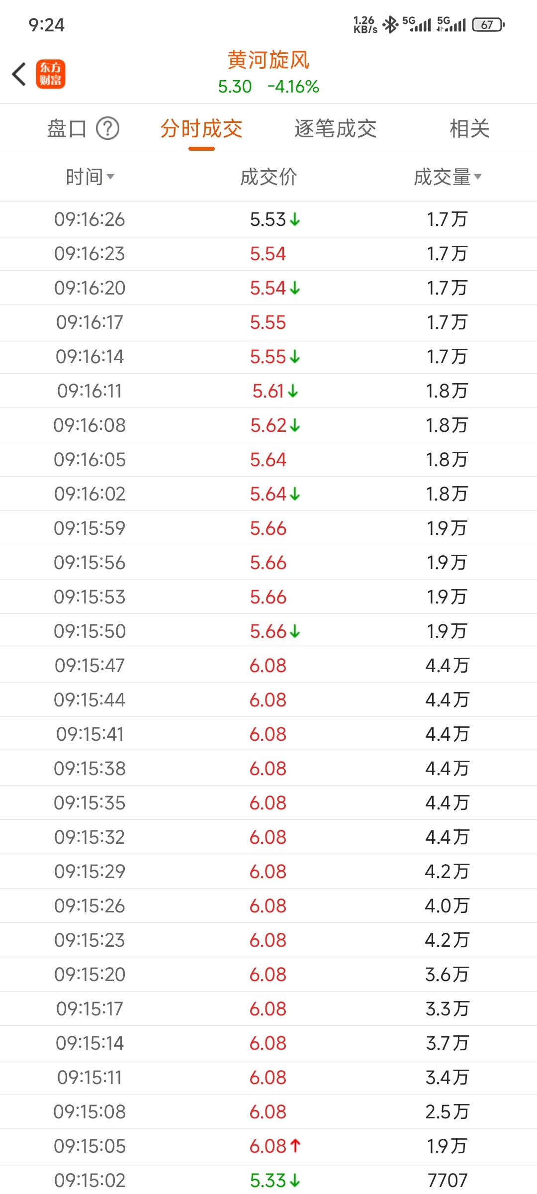Tap the battery indicator in status bar
Viewport: 537px width, 1194px height.
488,24
